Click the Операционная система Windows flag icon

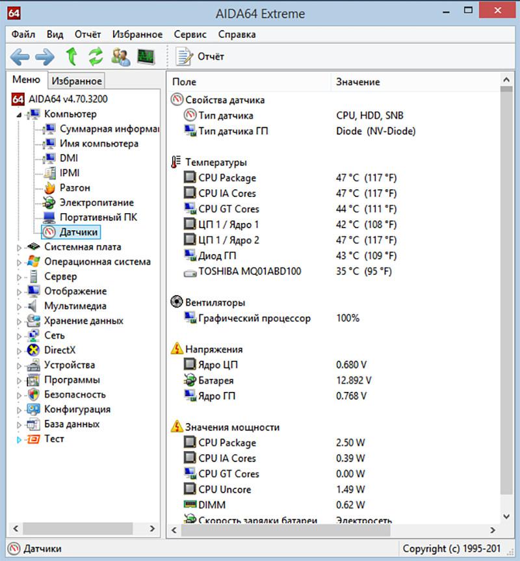pyautogui.click(x=34, y=261)
